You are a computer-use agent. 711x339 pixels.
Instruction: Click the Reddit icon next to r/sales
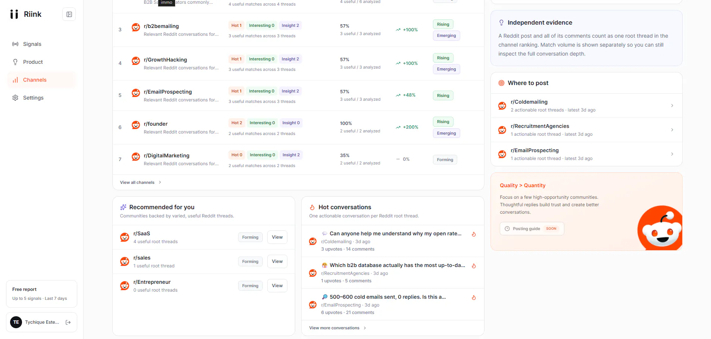click(125, 261)
